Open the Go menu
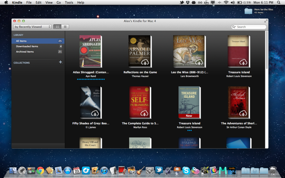The width and height of the screenshot is (285, 178). click(58, 3)
